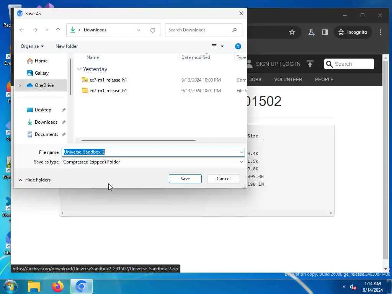The width and height of the screenshot is (392, 294).
Task: Click the page's vertical scrollbar in Chrome
Action: tap(385, 160)
